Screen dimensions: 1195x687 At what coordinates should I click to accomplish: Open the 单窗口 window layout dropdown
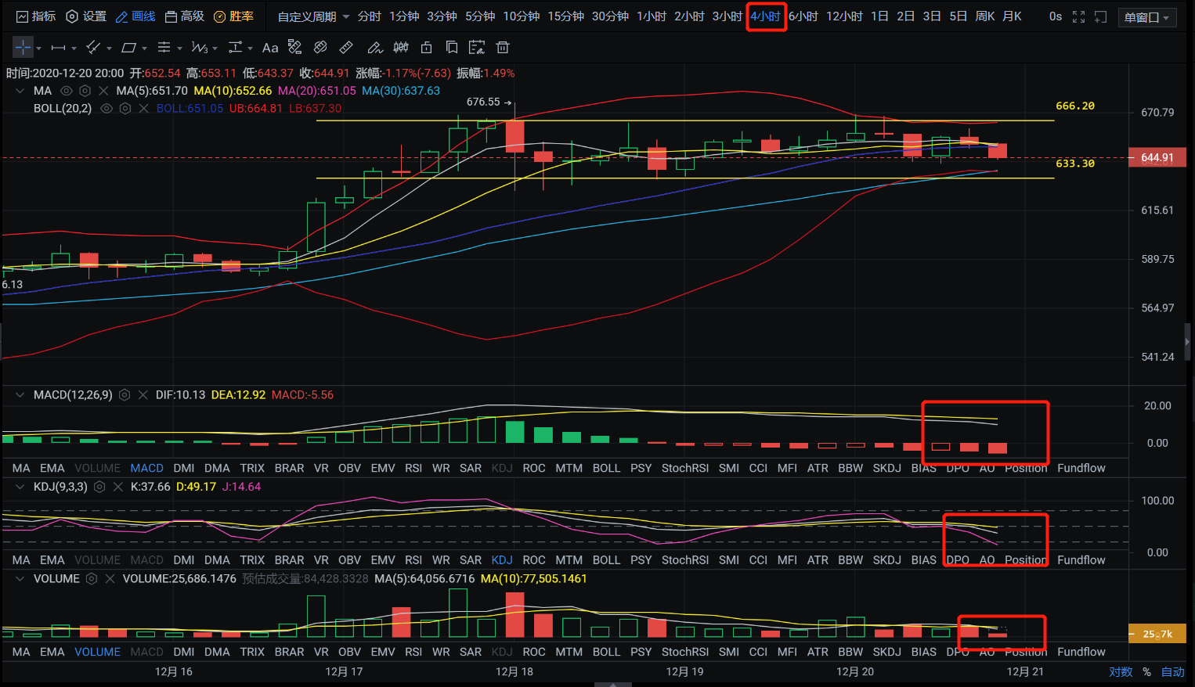[1147, 17]
